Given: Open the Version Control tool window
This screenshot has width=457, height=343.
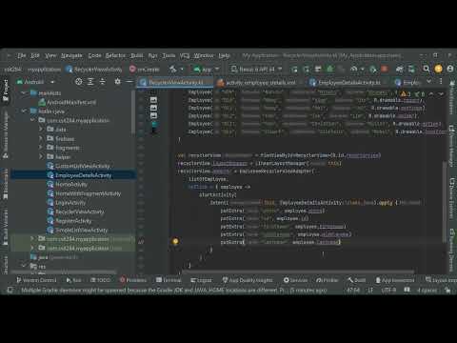Looking at the screenshot, I should [x=36, y=280].
